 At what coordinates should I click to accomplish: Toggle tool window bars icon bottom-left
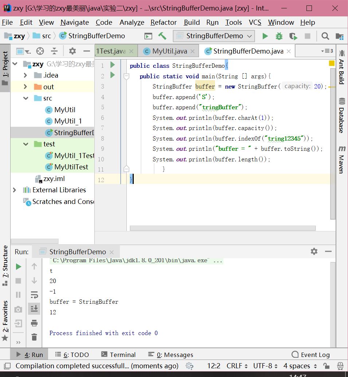pyautogui.click(x=7, y=366)
